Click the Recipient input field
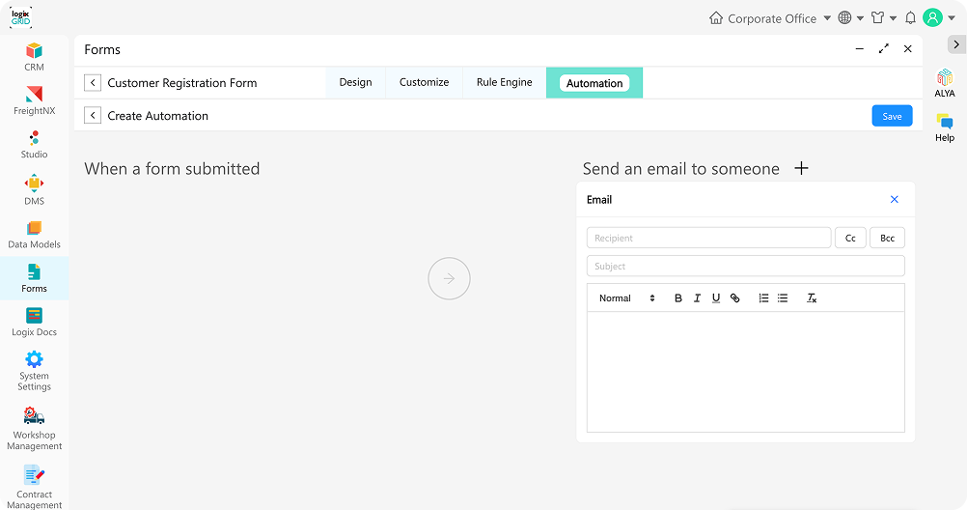Viewport: 967px width, 510px height. click(x=708, y=238)
